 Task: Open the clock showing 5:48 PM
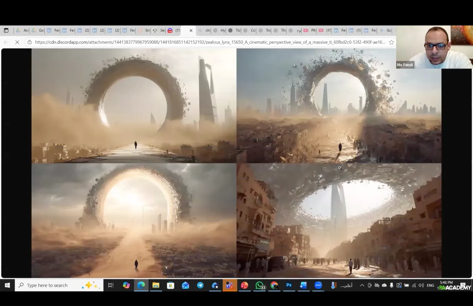446,283
